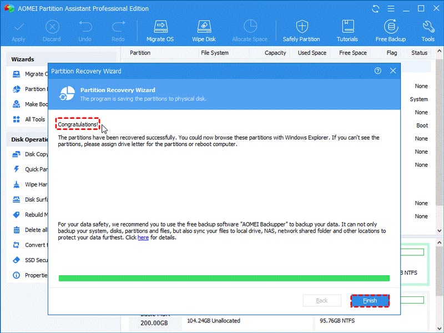Click the Quick Partition lightning icon
Viewport: 444px width, 333px height.
(17, 169)
